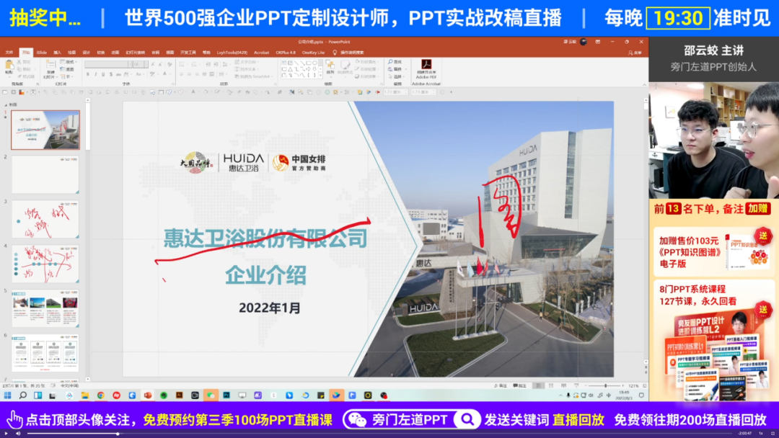Switch to the Design (设计) tab
This screenshot has height=438, width=779.
(86, 52)
